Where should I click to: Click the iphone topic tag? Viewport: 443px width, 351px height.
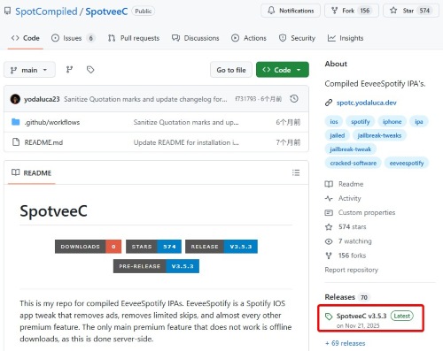[392, 121]
